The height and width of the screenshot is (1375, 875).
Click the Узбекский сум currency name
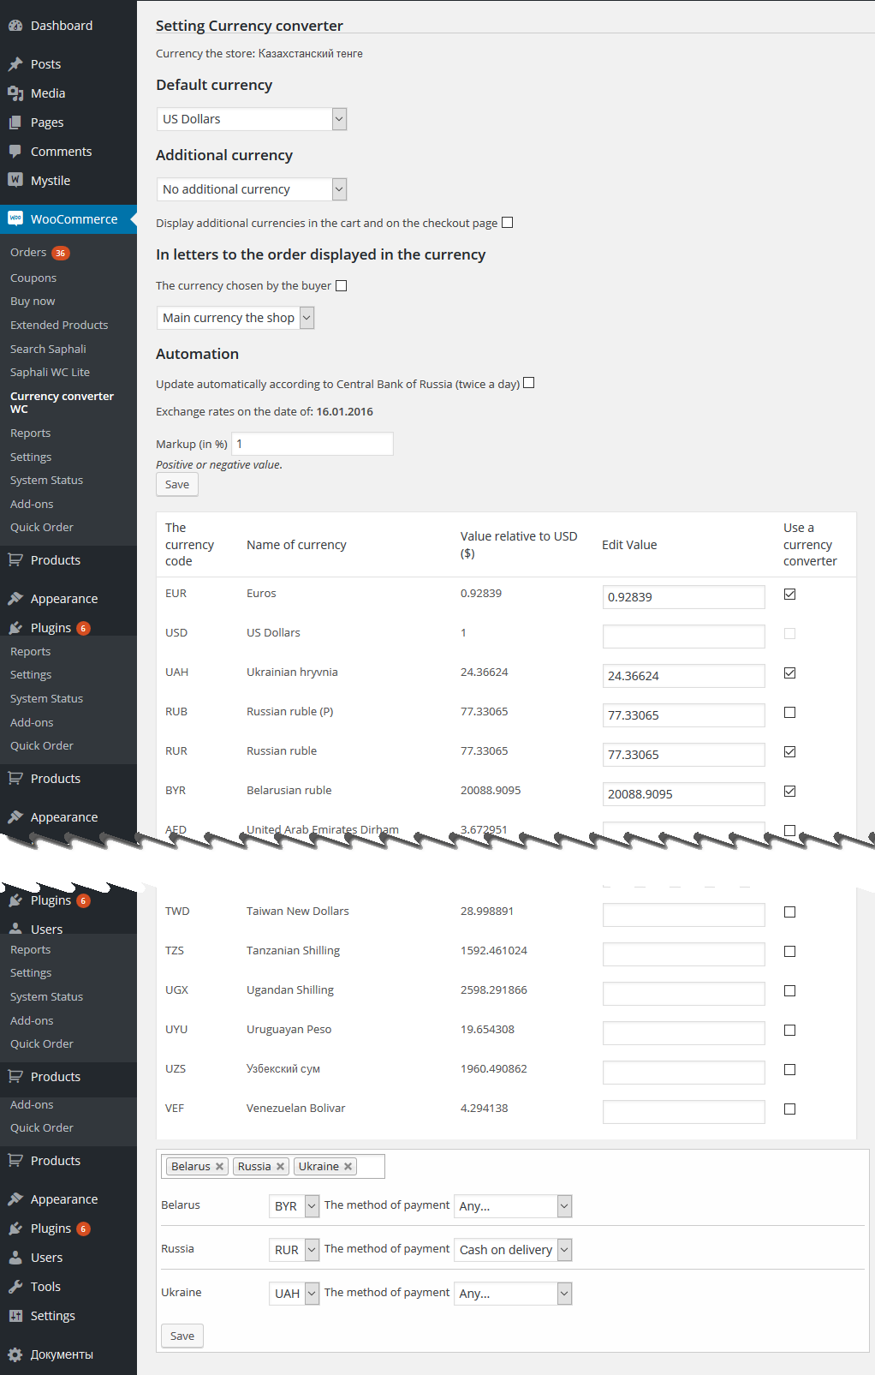pyautogui.click(x=283, y=1069)
